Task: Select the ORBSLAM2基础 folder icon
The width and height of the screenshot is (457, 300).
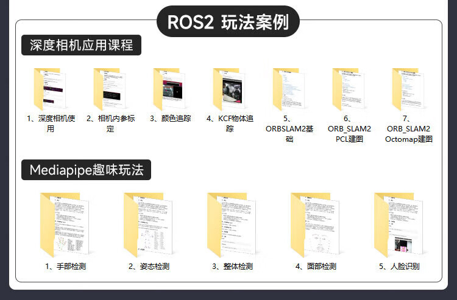Action: pyautogui.click(x=289, y=89)
